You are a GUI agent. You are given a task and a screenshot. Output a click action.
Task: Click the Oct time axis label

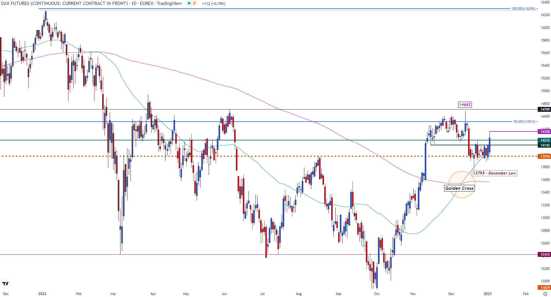(377, 294)
